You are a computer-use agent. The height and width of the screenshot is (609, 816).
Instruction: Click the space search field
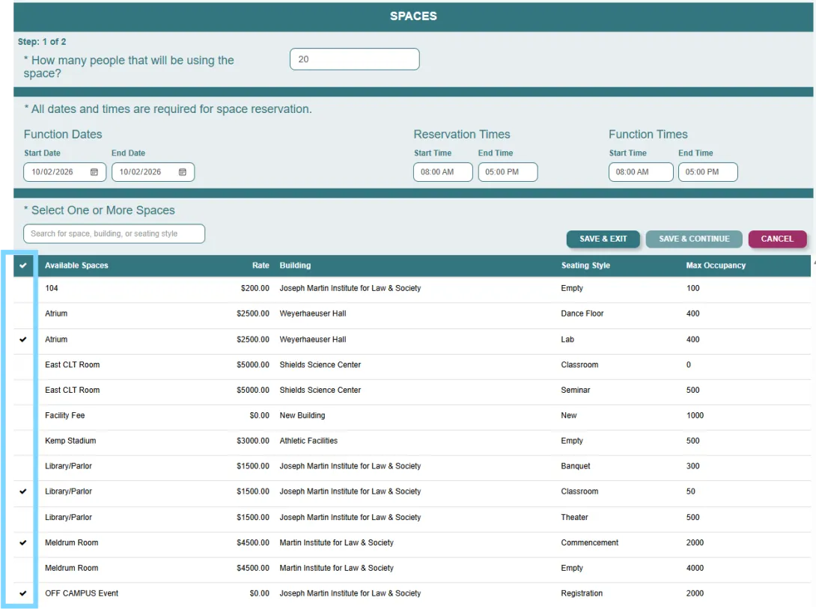coord(114,234)
